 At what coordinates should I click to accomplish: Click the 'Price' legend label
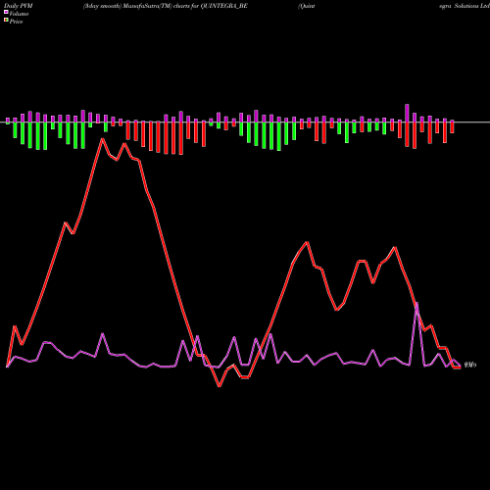point(16,22)
